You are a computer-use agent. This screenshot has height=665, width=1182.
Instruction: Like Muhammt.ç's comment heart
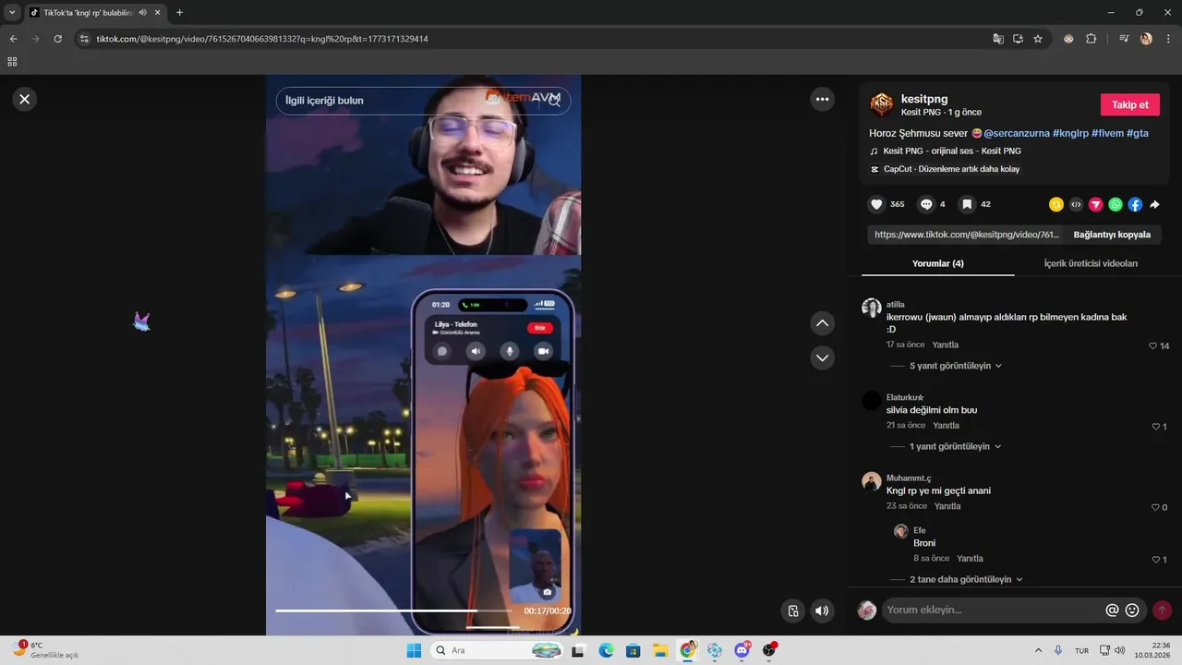pyautogui.click(x=1155, y=507)
